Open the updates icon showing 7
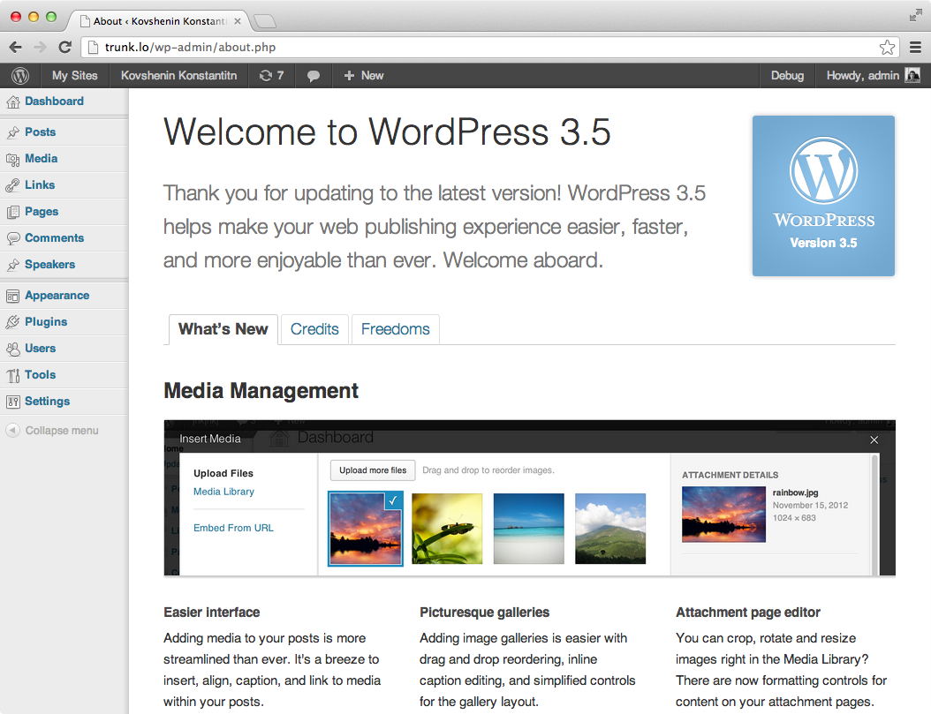The image size is (931, 714). point(271,76)
